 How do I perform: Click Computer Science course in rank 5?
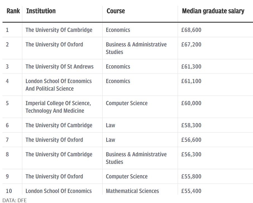click(x=127, y=103)
